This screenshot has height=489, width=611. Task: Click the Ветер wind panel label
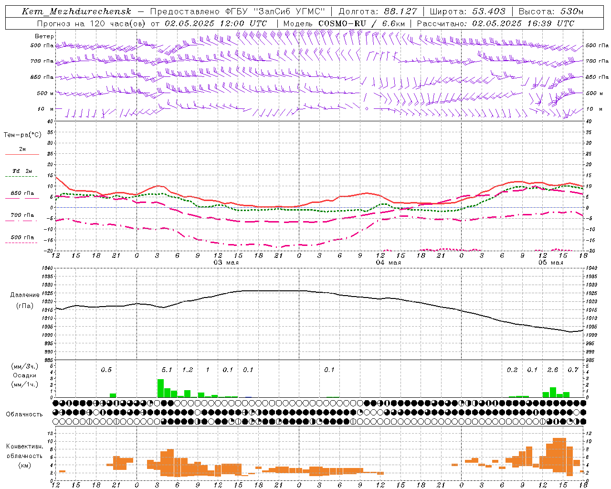pyautogui.click(x=44, y=36)
